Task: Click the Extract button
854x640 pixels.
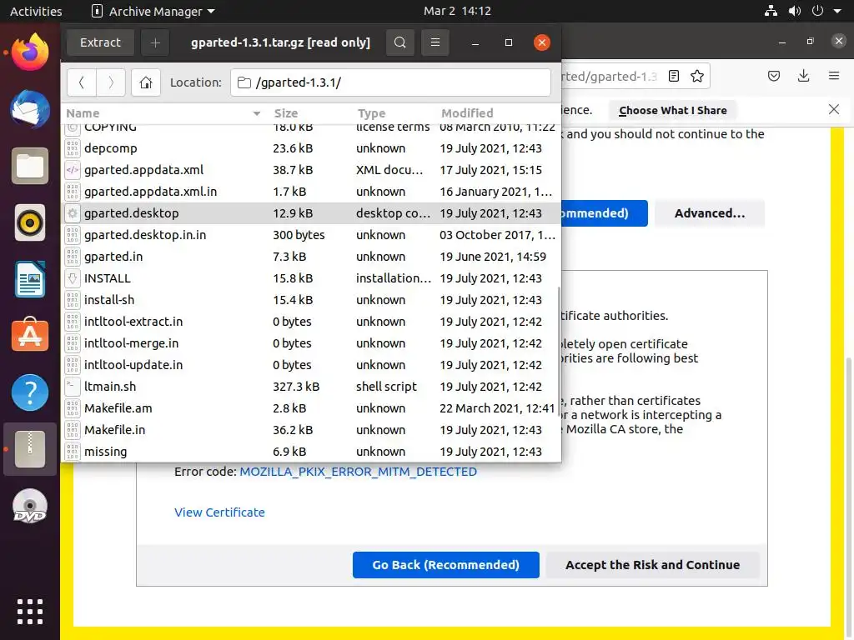Action: tap(100, 42)
